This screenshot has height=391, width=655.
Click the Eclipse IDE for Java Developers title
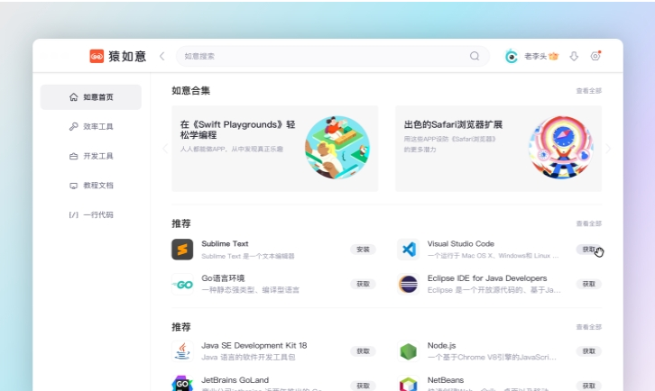(x=487, y=278)
